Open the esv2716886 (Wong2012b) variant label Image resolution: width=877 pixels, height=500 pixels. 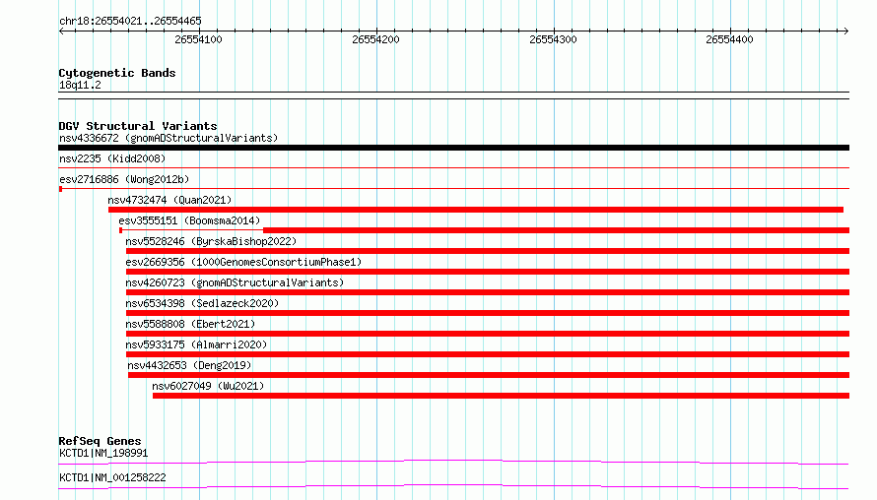point(124,179)
